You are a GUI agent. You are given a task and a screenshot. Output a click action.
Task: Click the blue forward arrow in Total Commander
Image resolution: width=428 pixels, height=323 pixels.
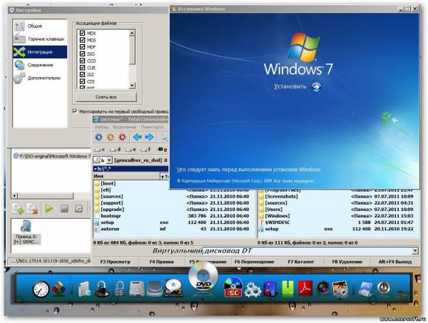coord(149,137)
